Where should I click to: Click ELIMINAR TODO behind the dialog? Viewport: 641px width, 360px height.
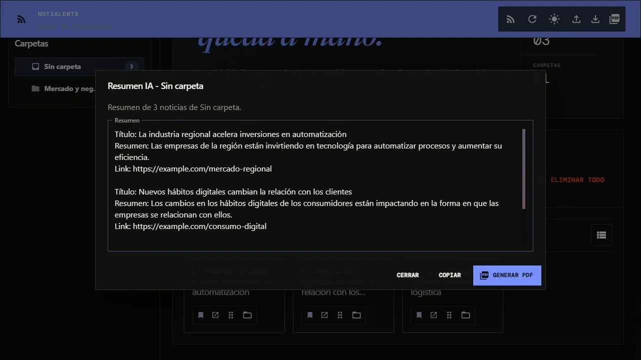[x=577, y=179]
